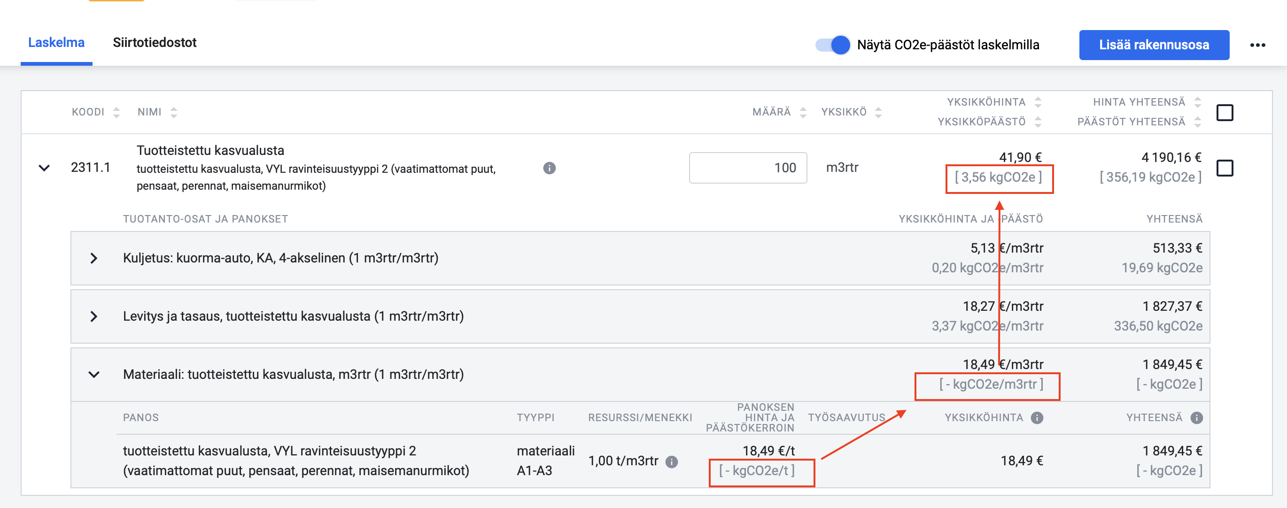Select the materiaali A1-A3 type cell

[546, 461]
